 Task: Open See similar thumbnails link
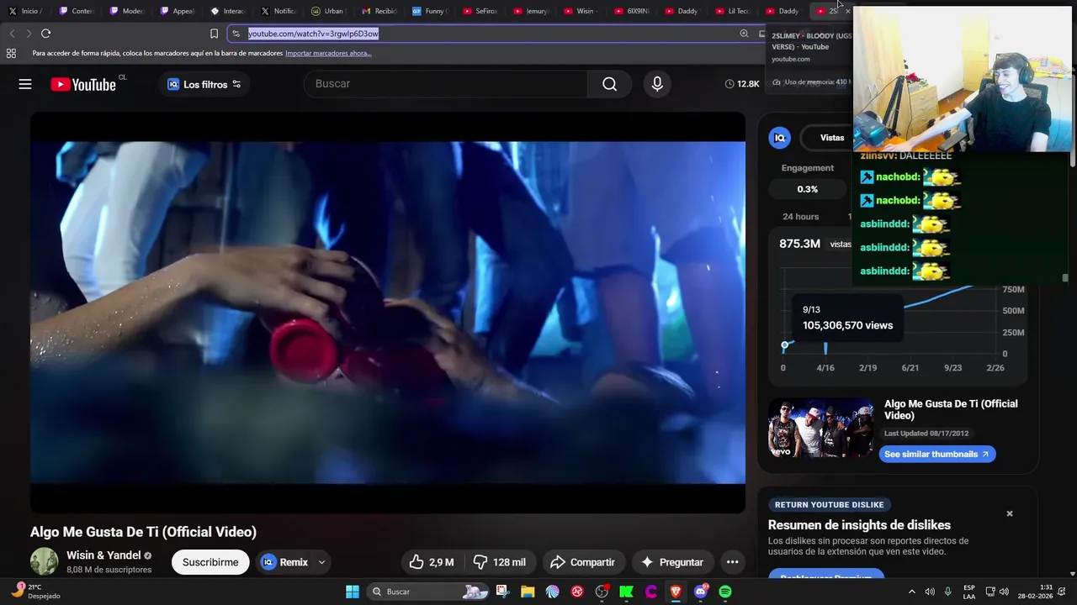point(937,454)
